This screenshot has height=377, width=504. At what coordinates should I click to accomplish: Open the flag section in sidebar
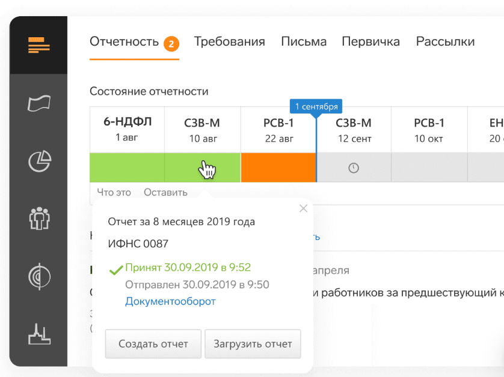(39, 103)
